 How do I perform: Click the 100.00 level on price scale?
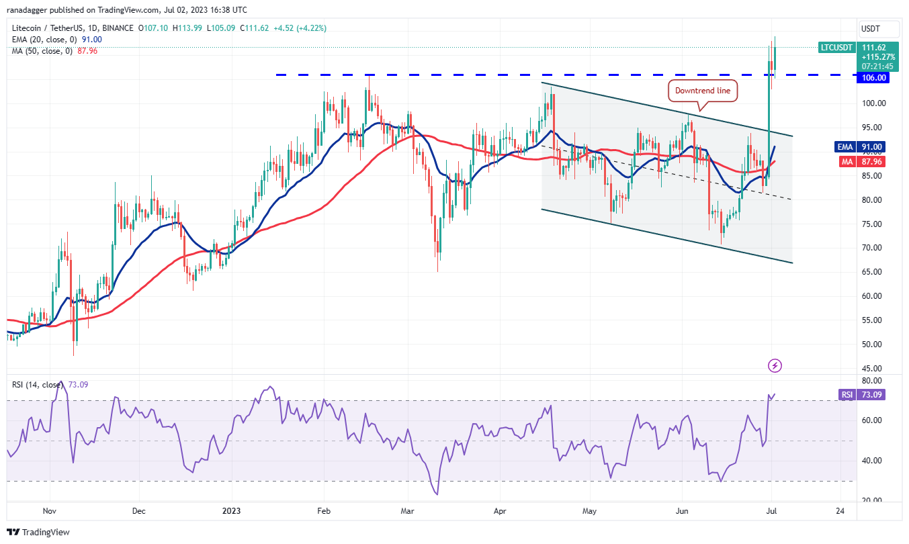coord(873,103)
